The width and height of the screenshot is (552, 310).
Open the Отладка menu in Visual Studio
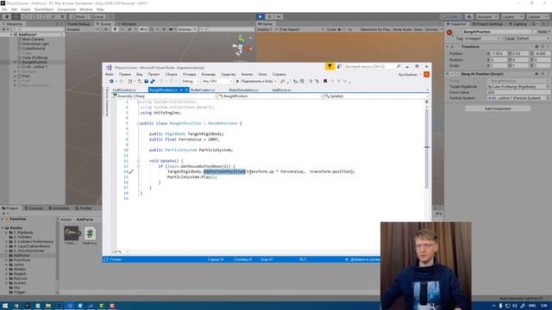pos(190,75)
